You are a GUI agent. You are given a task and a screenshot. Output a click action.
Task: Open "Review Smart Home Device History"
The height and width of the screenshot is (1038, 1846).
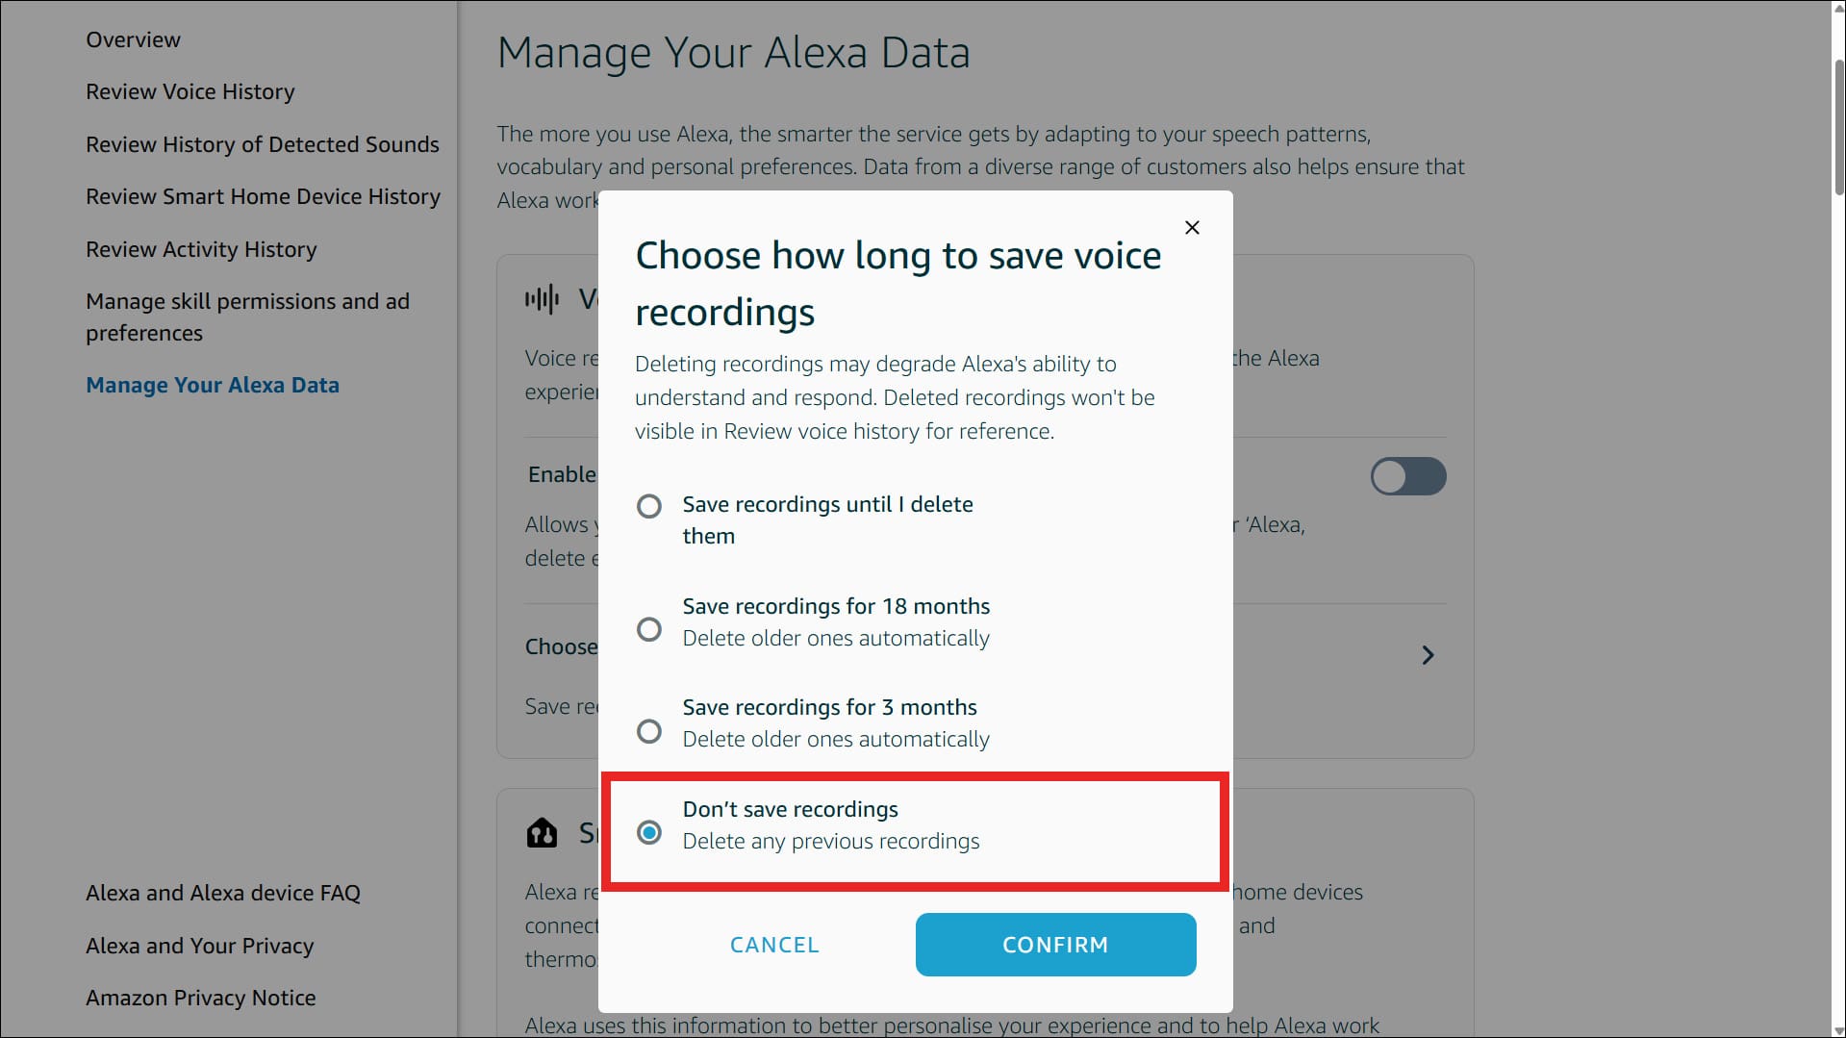[x=263, y=196]
